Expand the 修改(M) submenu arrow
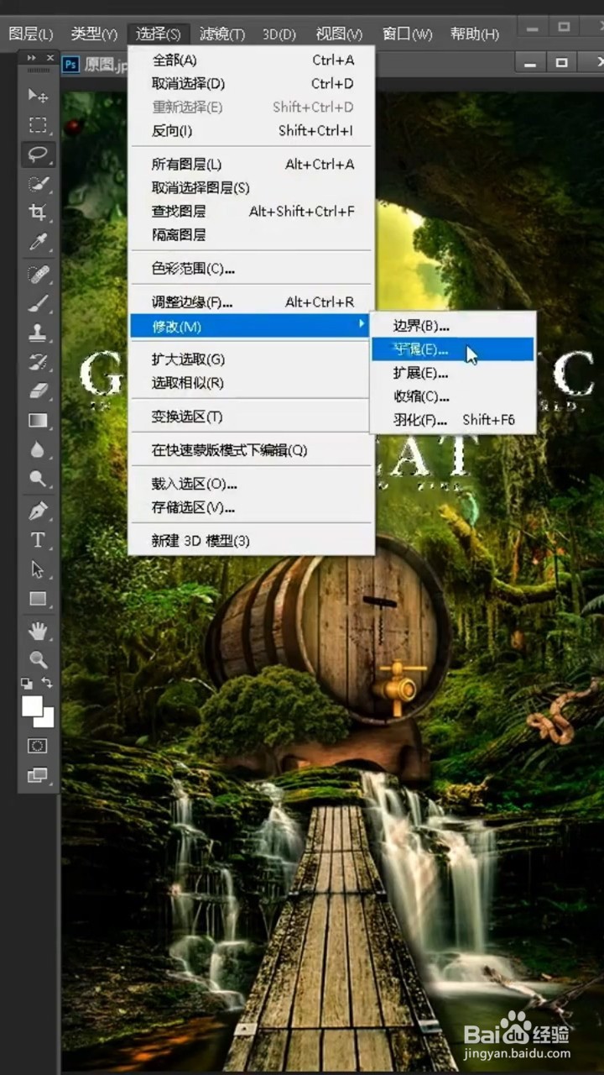Viewport: 604px width, 1075px height. click(362, 325)
